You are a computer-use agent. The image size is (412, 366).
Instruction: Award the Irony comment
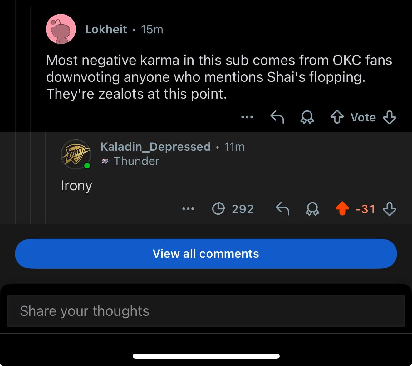(x=312, y=209)
